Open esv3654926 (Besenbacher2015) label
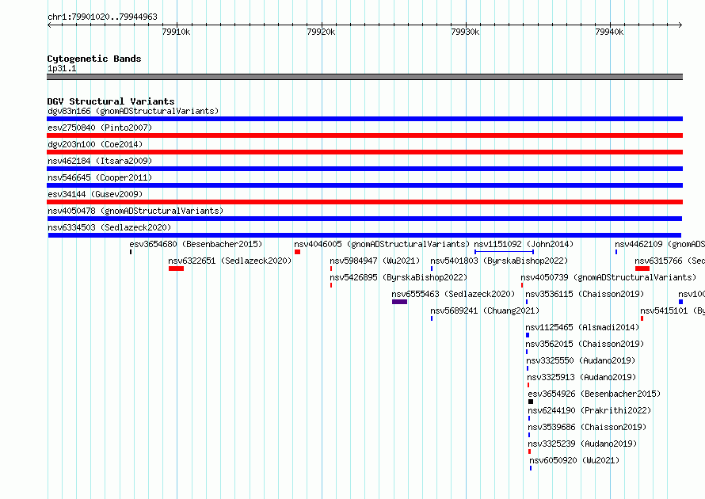The width and height of the screenshot is (705, 499). (594, 394)
